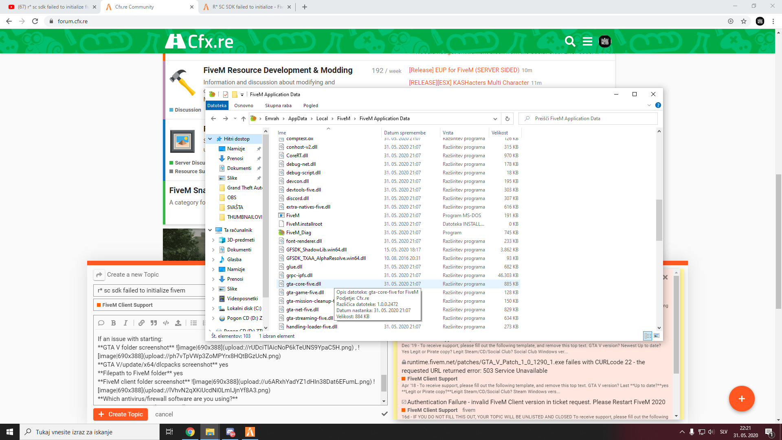Image resolution: width=782 pixels, height=440 pixels.
Task: Switch Explorer to large thumbnails view
Action: (656, 336)
